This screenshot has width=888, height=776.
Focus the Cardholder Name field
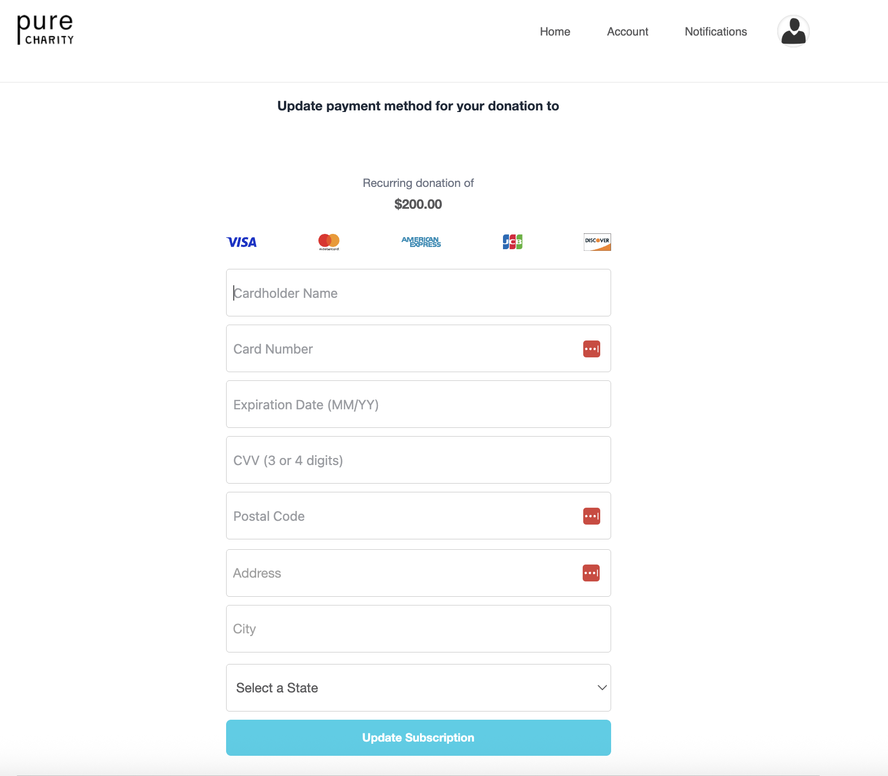coord(418,293)
